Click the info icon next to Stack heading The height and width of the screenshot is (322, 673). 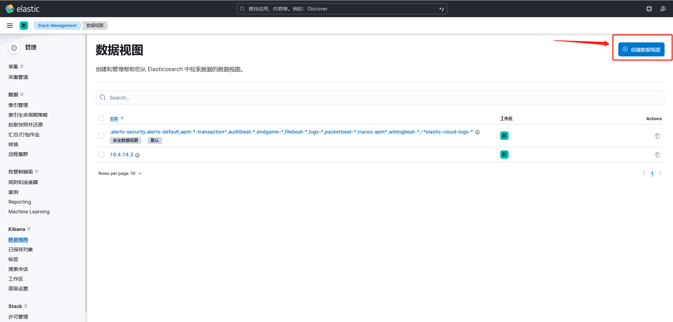point(26,306)
